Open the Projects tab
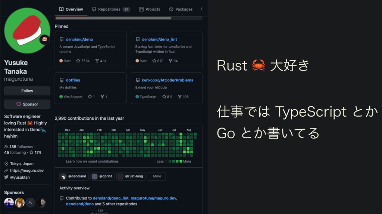The width and height of the screenshot is (382, 214). pos(150,9)
